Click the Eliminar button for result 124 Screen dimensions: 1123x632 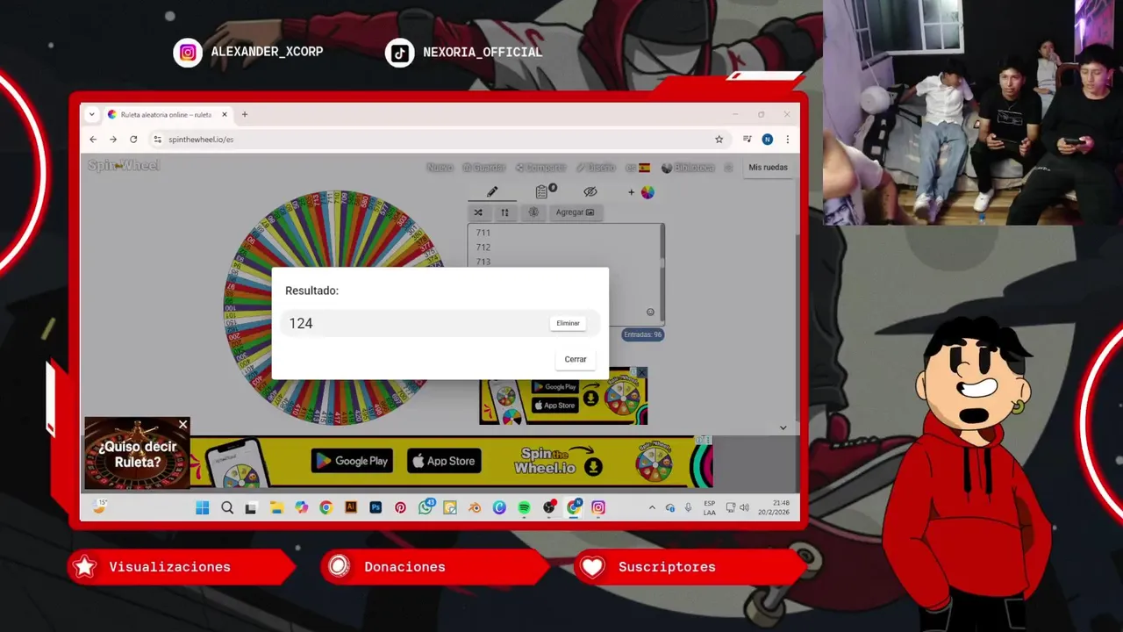point(568,323)
